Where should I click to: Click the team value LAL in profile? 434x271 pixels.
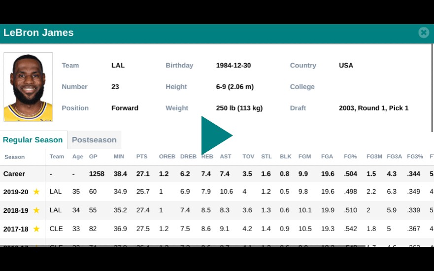(x=118, y=66)
